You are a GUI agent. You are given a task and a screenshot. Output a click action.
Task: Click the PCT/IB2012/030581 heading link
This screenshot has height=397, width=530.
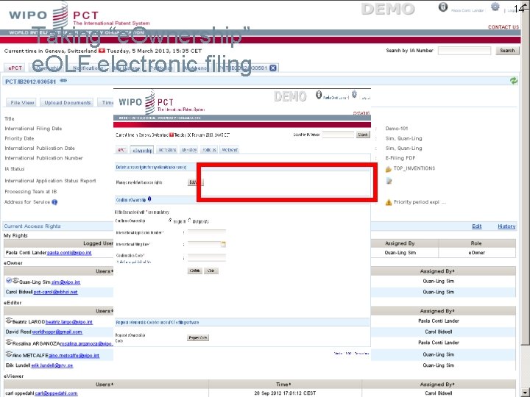click(30, 82)
